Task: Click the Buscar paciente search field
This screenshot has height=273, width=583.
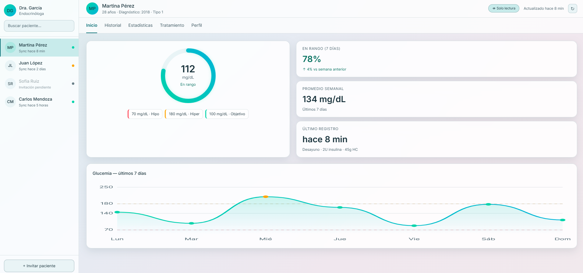Action: 39,26
